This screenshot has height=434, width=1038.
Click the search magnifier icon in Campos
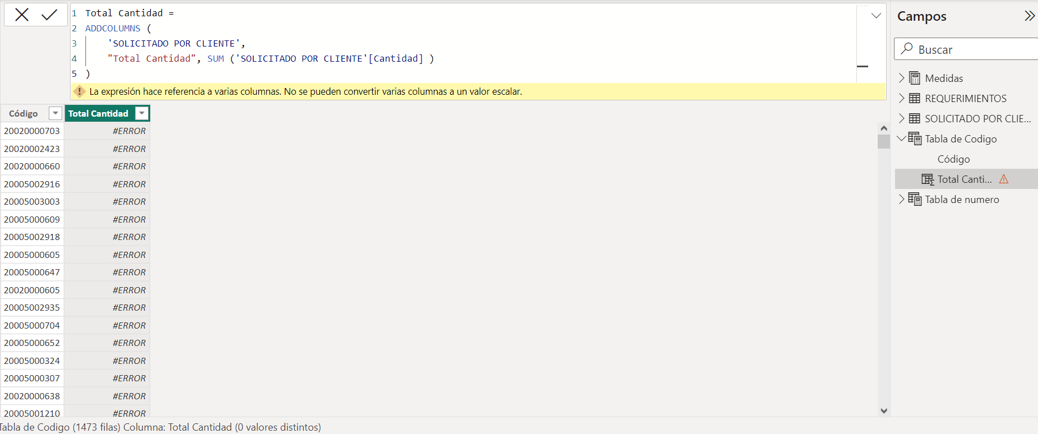[906, 49]
